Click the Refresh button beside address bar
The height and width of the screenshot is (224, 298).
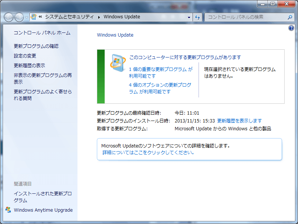coord(197,17)
